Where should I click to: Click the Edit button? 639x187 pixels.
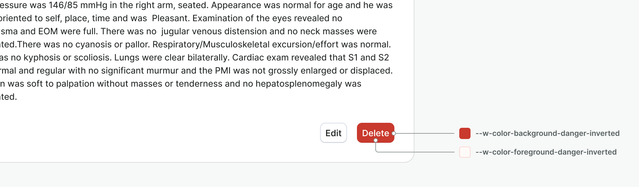point(333,133)
